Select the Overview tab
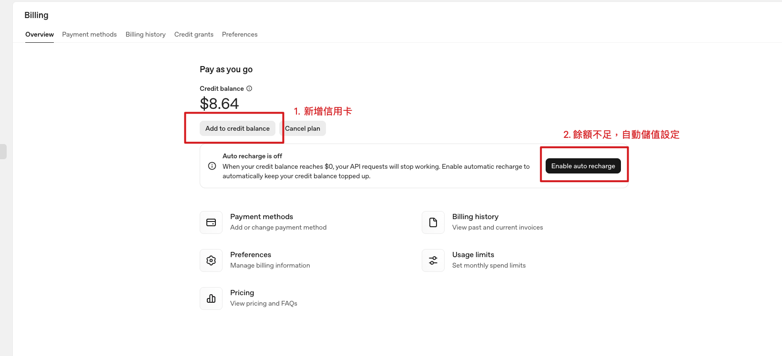 click(40, 35)
